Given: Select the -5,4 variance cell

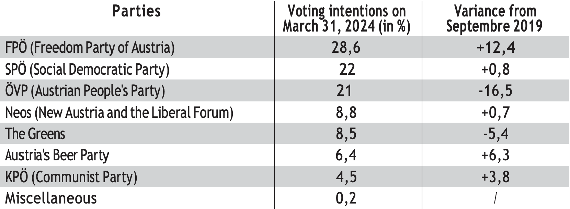Looking at the screenshot, I should pos(495,134).
